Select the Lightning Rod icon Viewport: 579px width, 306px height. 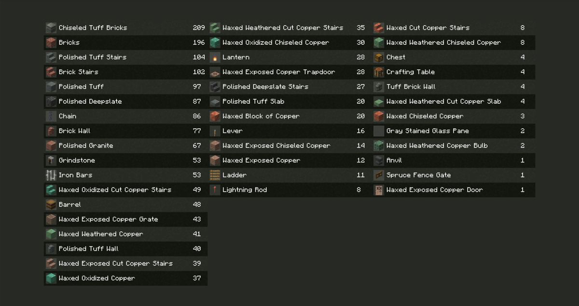215,190
